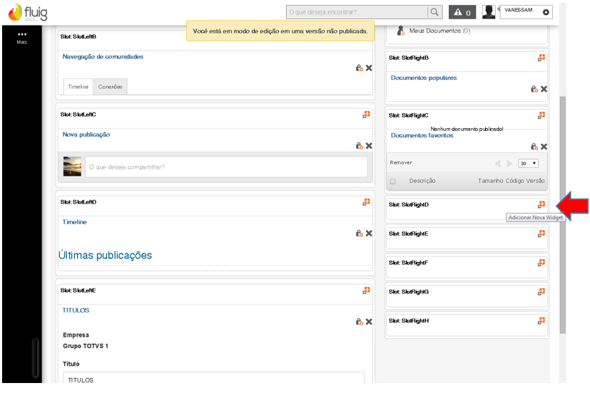The height and width of the screenshot is (393, 590).
Task: Remove the Nova publicação widget
Action: [x=369, y=146]
